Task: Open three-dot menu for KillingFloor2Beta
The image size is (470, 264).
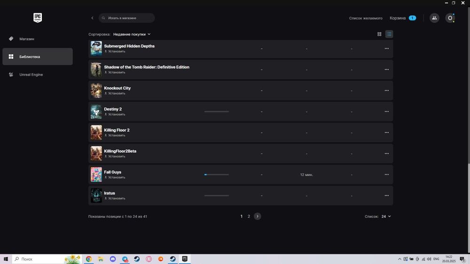Action: pyautogui.click(x=387, y=153)
